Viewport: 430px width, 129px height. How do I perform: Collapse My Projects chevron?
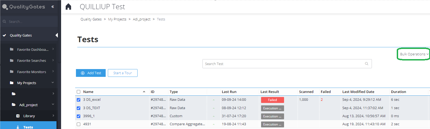(x=53, y=82)
